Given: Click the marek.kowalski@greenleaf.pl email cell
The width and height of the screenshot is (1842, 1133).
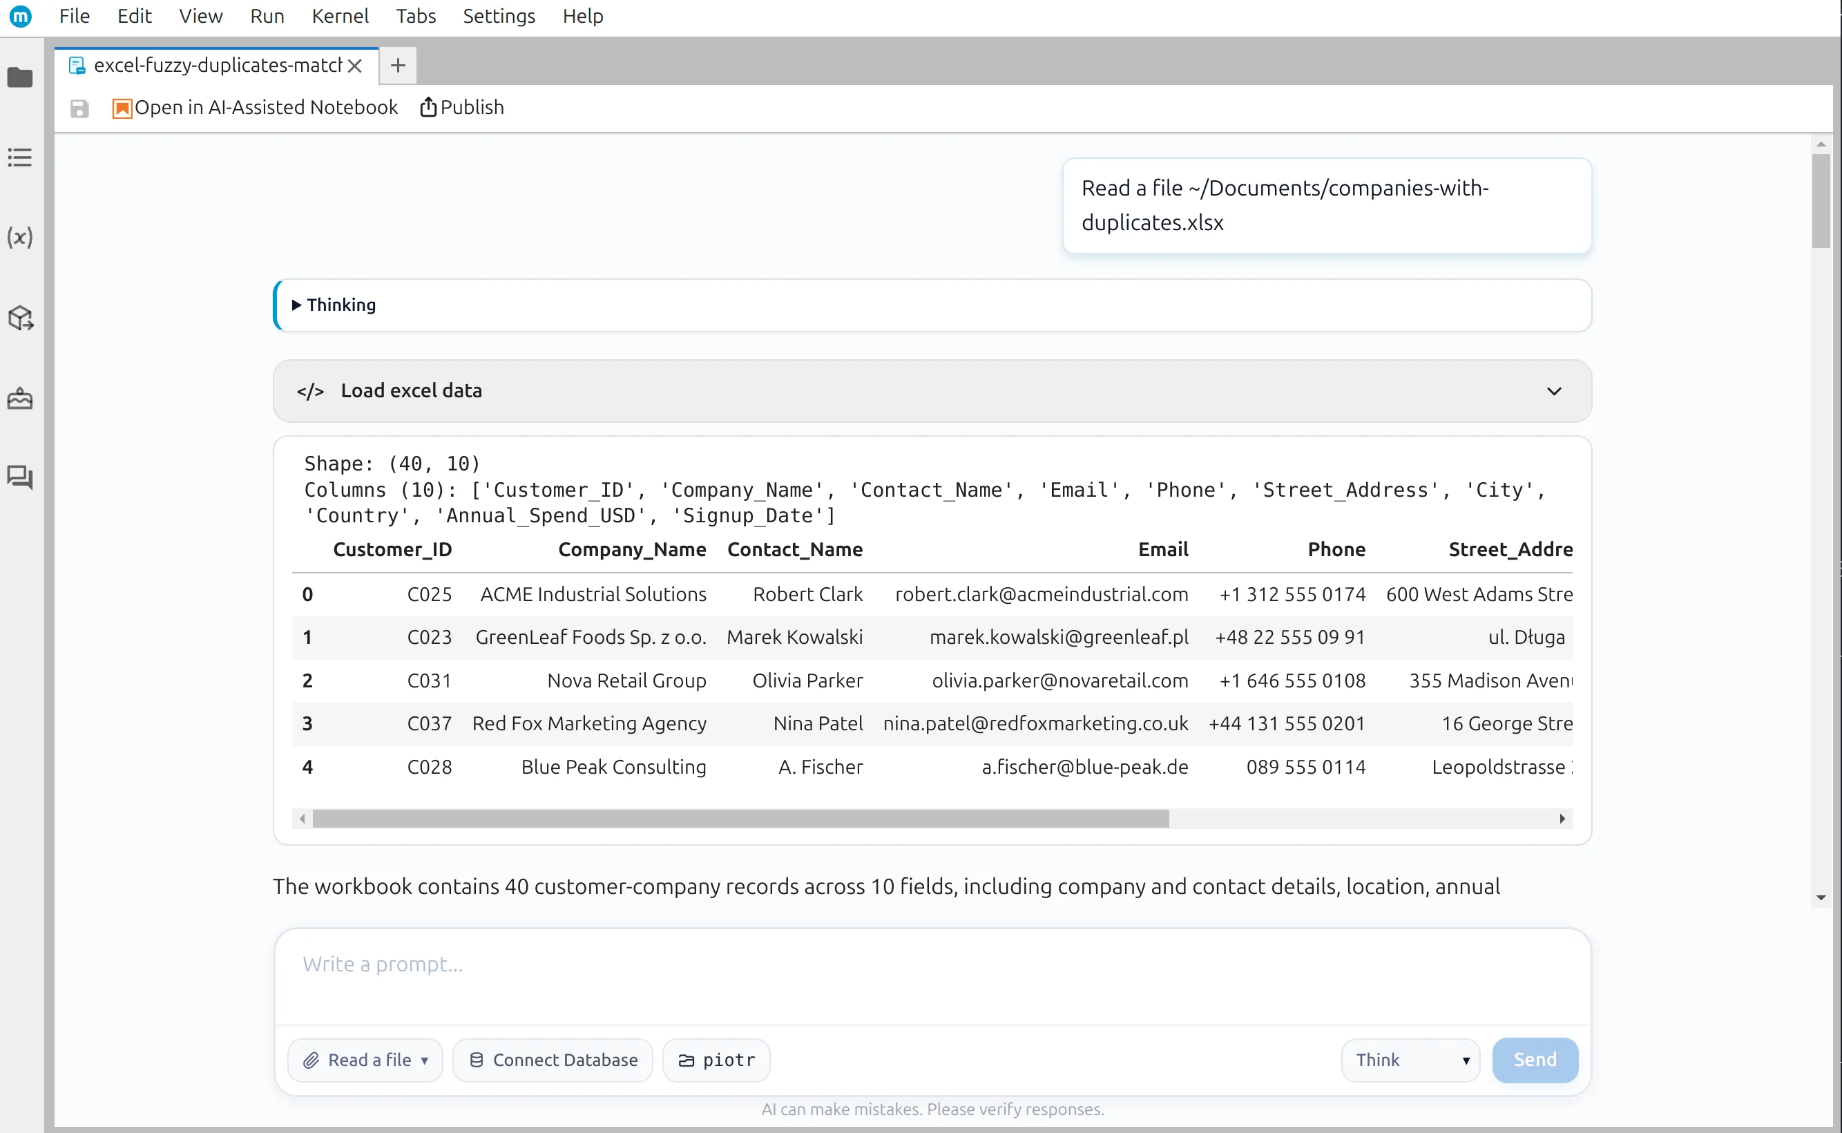Looking at the screenshot, I should pyautogui.click(x=1059, y=637).
